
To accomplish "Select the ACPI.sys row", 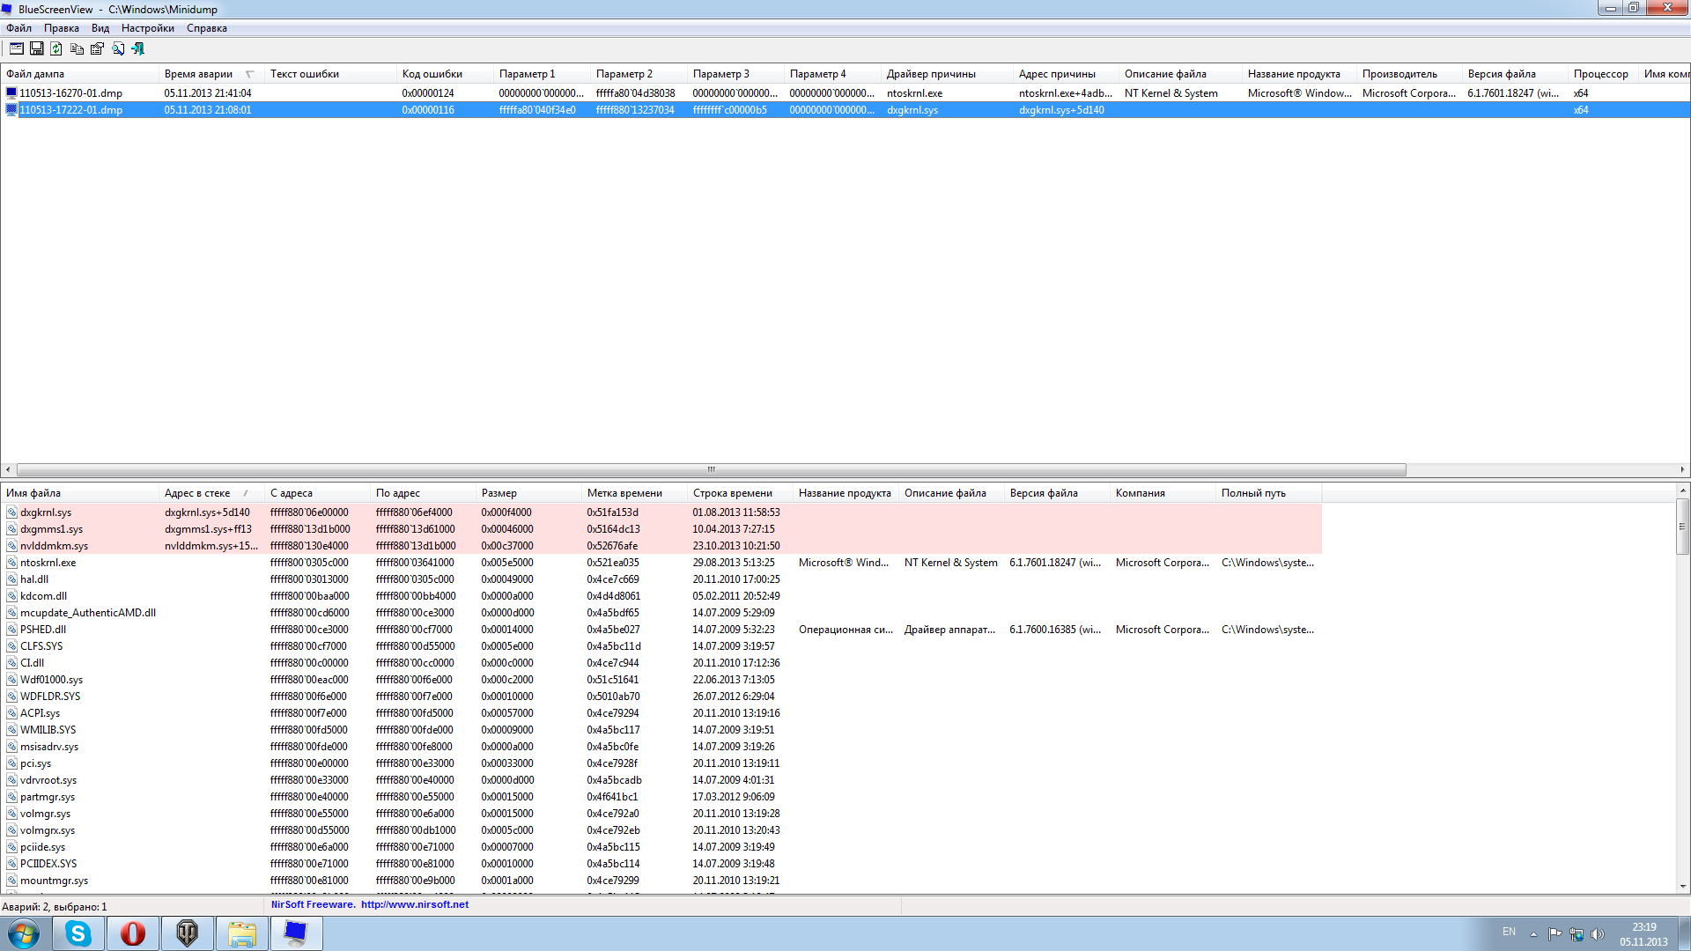I will coord(661,713).
